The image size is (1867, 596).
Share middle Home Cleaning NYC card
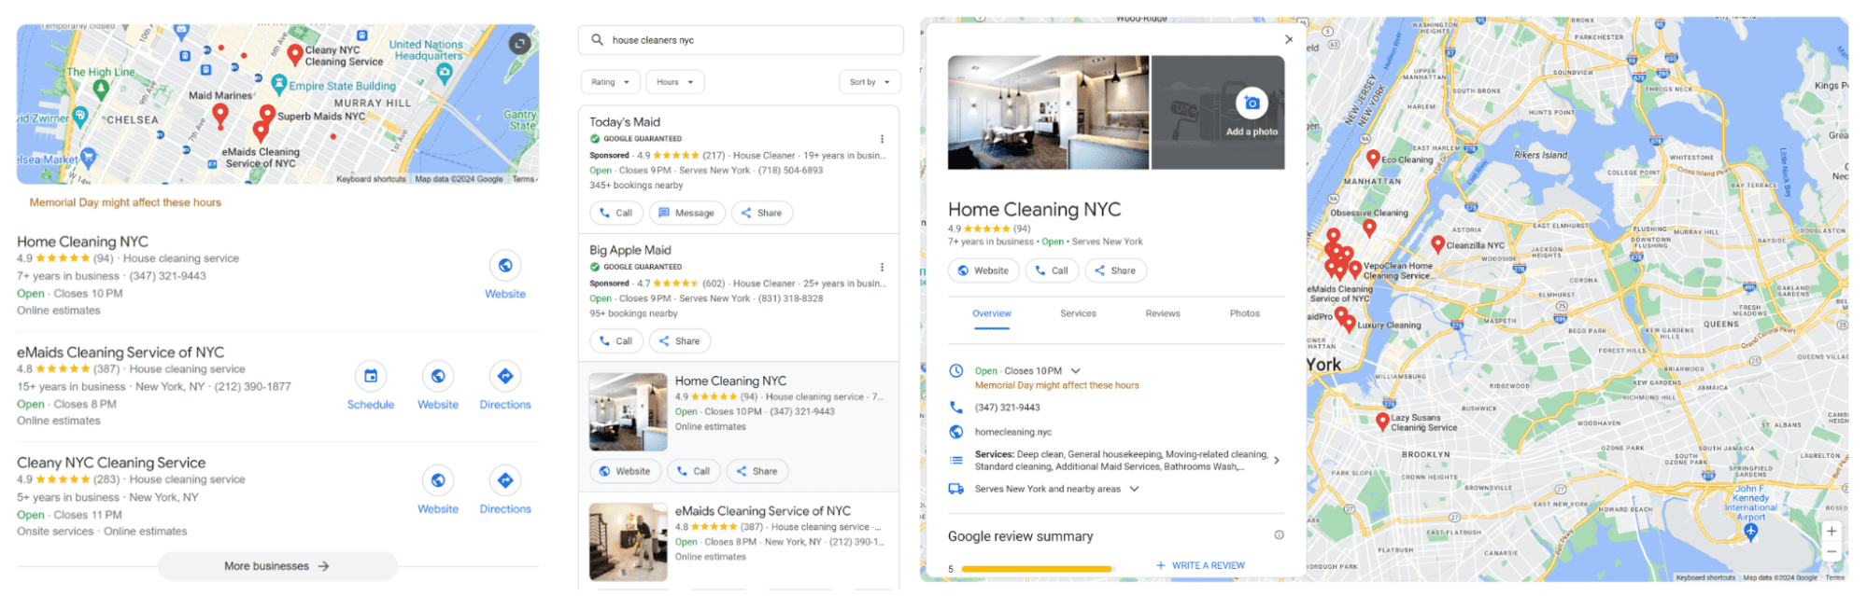[x=757, y=471]
